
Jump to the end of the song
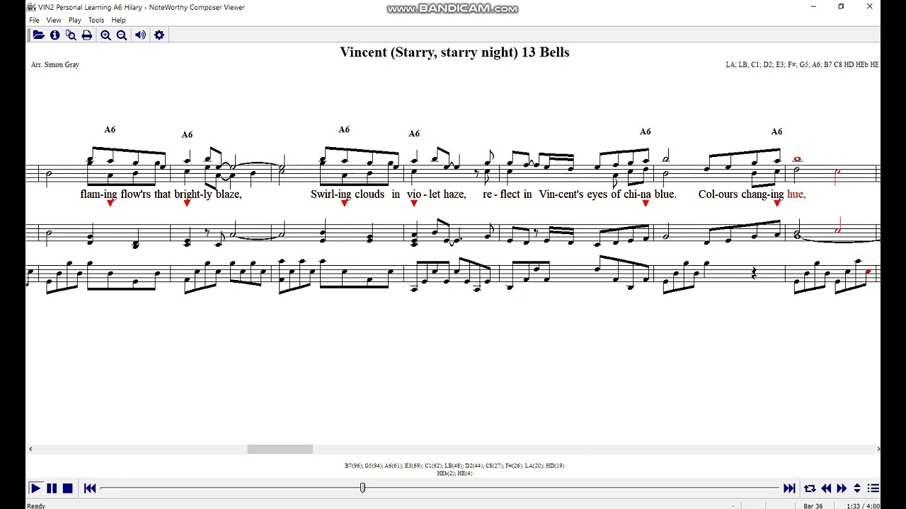click(789, 488)
